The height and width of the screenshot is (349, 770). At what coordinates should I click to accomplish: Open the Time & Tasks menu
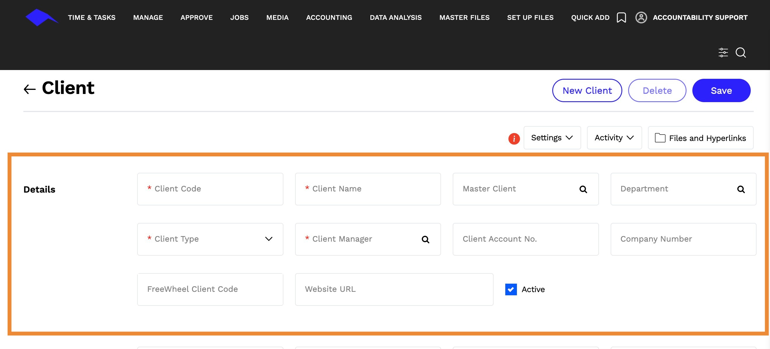coord(91,18)
